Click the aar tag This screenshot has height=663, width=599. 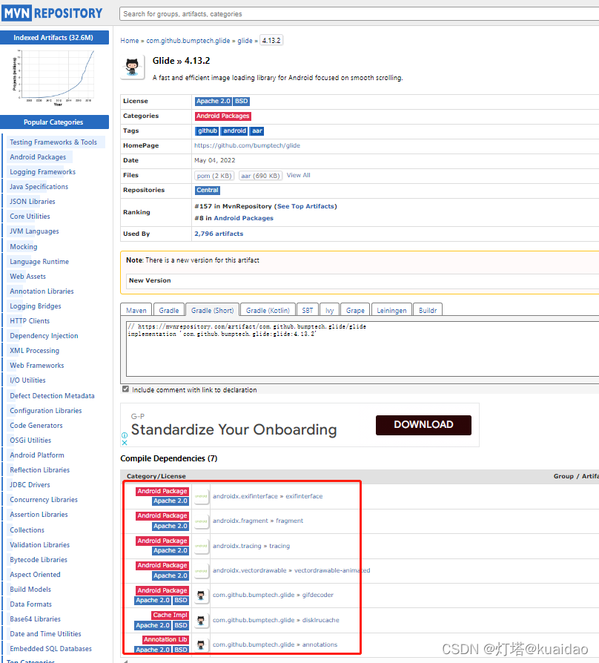point(257,131)
